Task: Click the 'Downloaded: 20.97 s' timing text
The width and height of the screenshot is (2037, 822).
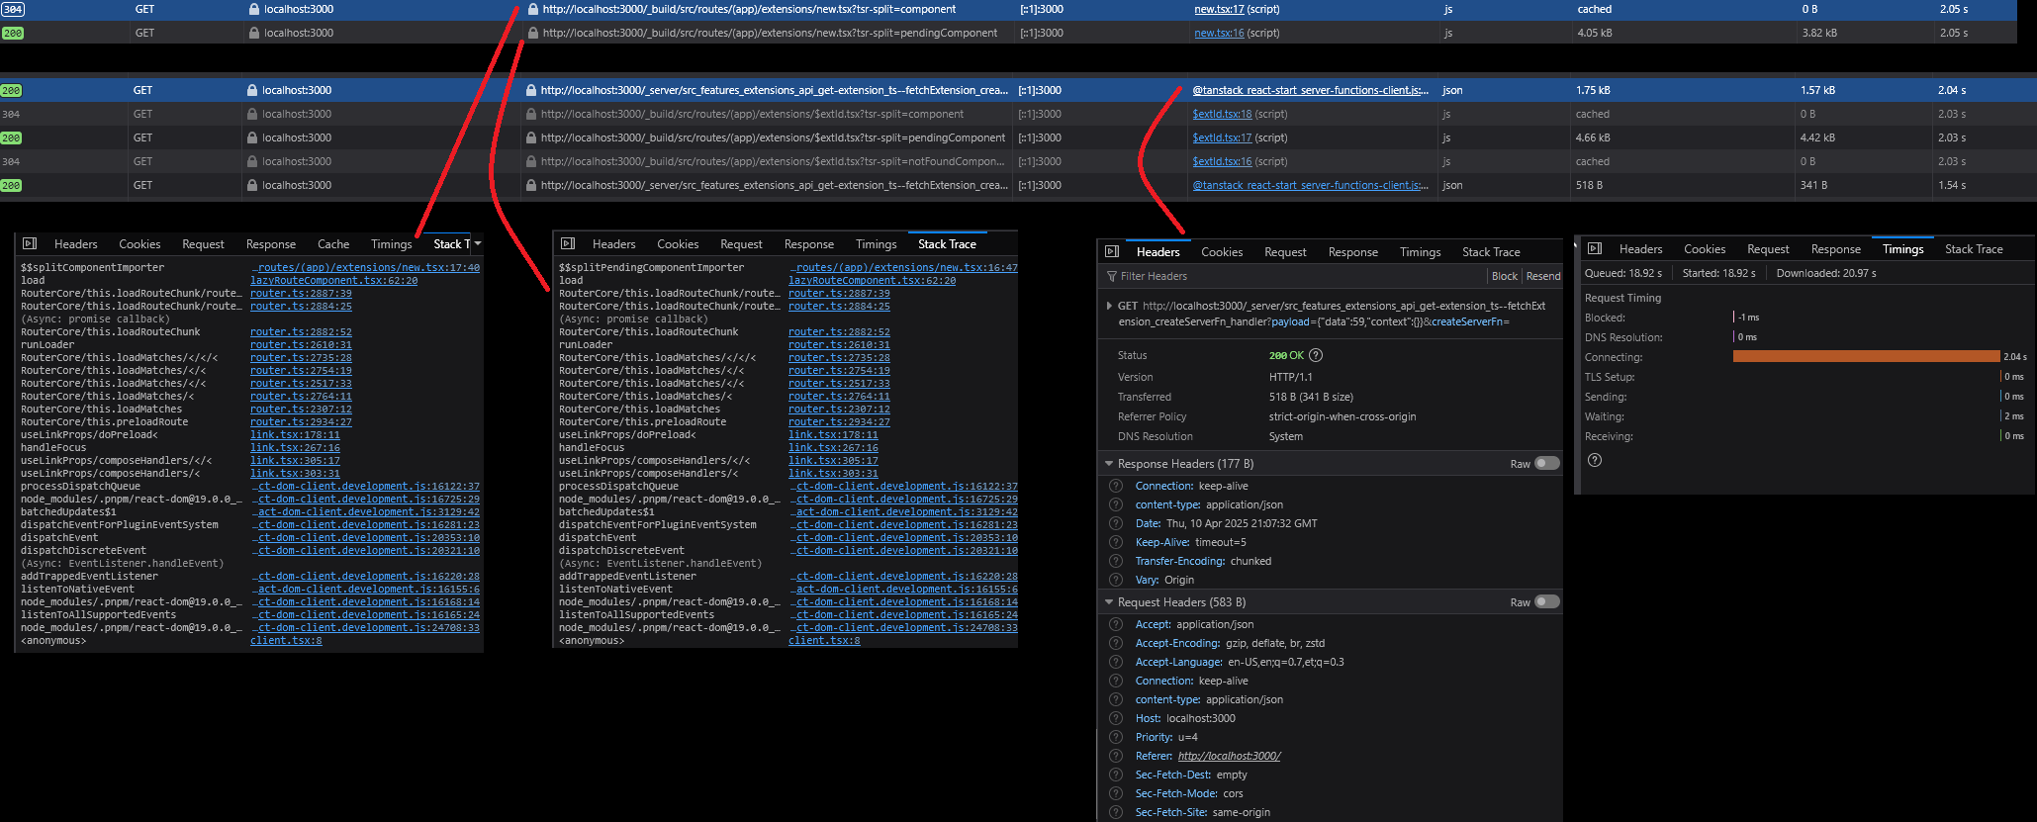Action: 1825,273
